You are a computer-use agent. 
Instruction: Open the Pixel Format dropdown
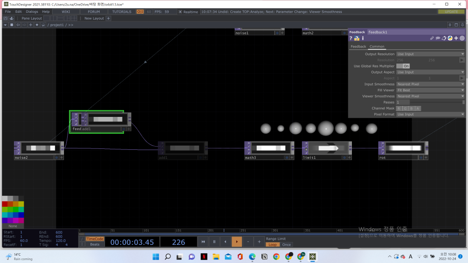431,114
